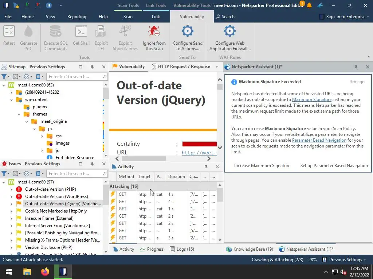373x279 pixels.
Task: Click the Parameter Based Navigation link
Action: [319, 140]
